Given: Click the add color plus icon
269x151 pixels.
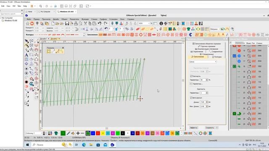Looking at the screenshot, I should pos(78,133).
